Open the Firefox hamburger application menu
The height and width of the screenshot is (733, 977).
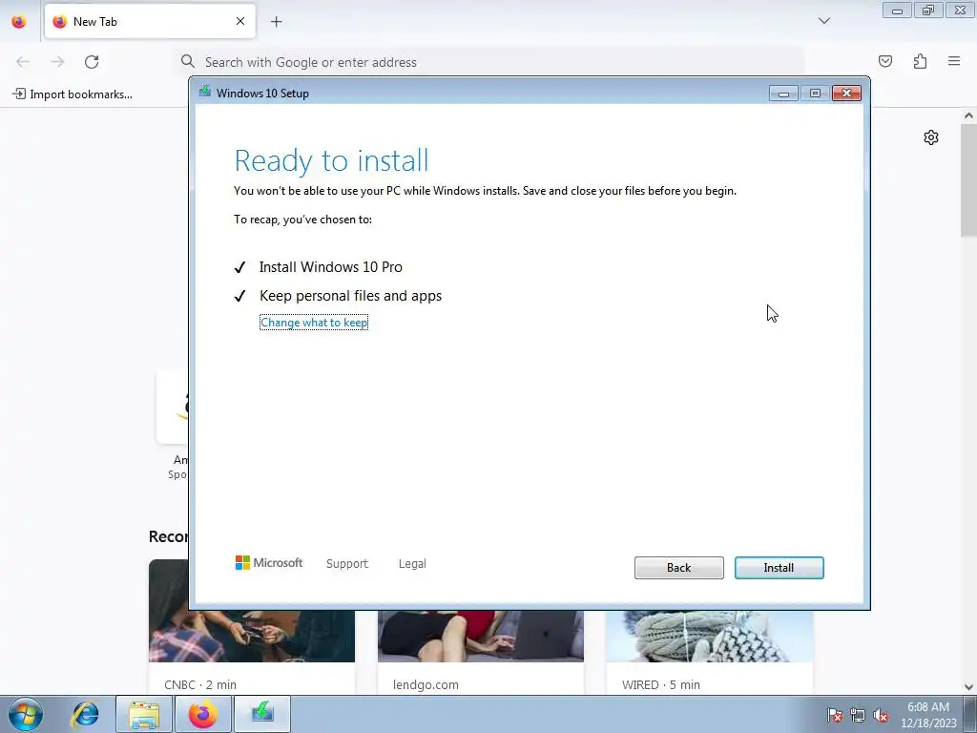pos(954,61)
